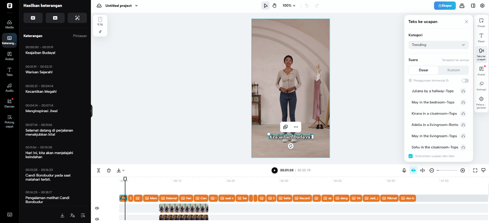Close the Teks ke ucapan panel

pyautogui.click(x=466, y=22)
